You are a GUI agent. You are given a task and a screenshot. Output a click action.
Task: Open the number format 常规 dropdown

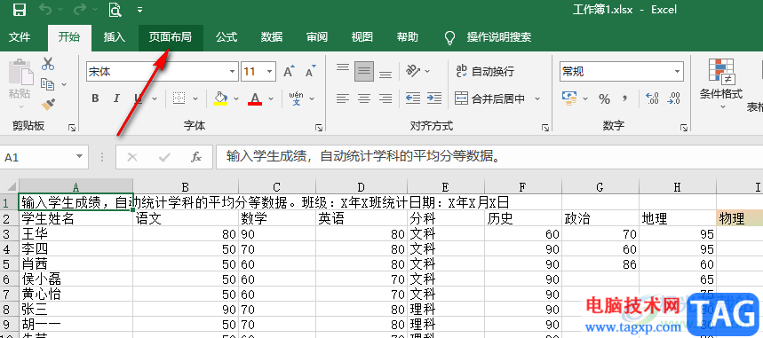point(678,72)
